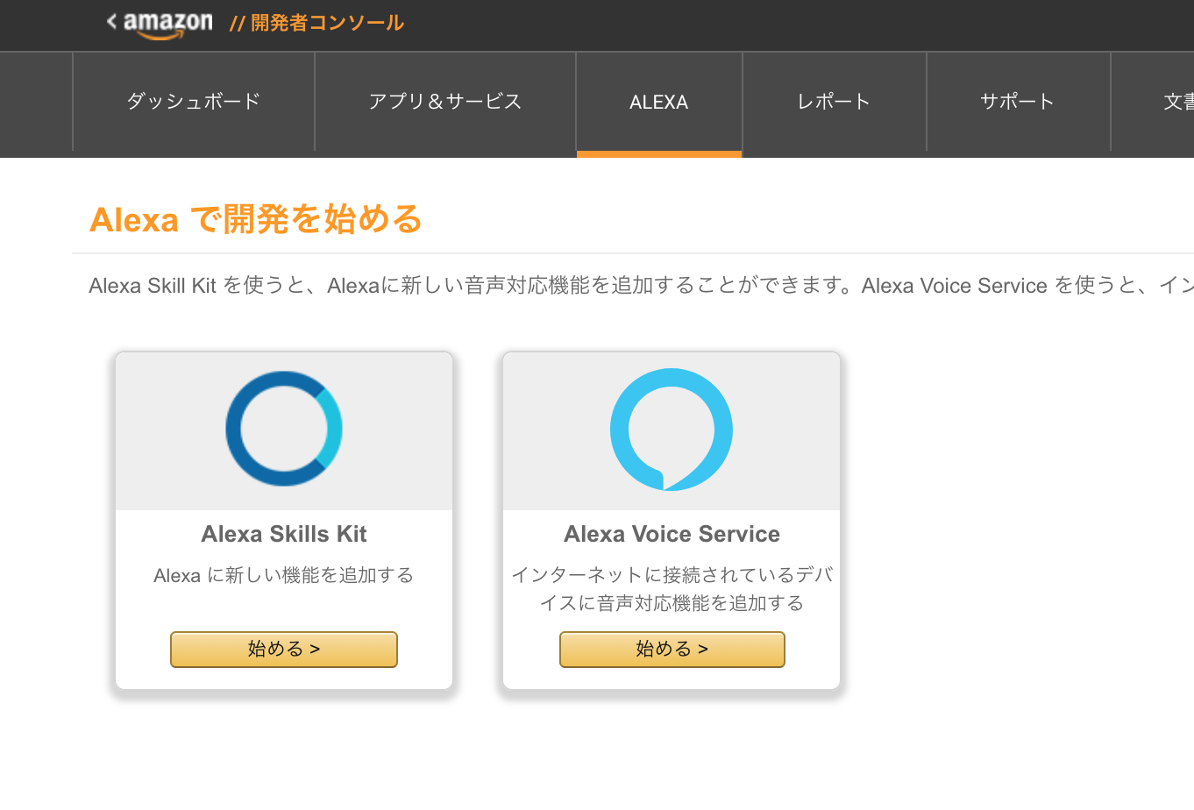This screenshot has height=810, width=1194.
Task: Click the Alexa Voice Service speech bubble icon
Action: point(672,430)
